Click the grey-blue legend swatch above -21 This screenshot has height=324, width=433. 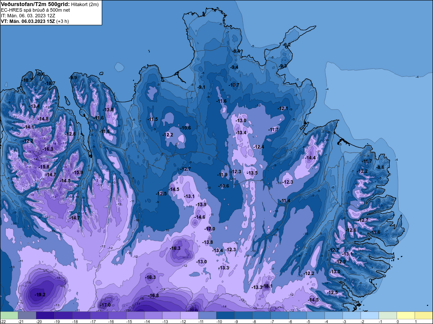coord(27,315)
